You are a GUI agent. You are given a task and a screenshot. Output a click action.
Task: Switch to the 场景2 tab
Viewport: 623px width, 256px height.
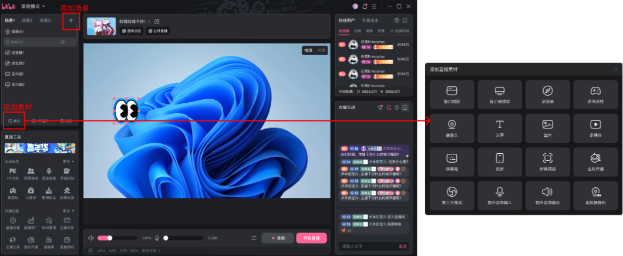point(27,21)
